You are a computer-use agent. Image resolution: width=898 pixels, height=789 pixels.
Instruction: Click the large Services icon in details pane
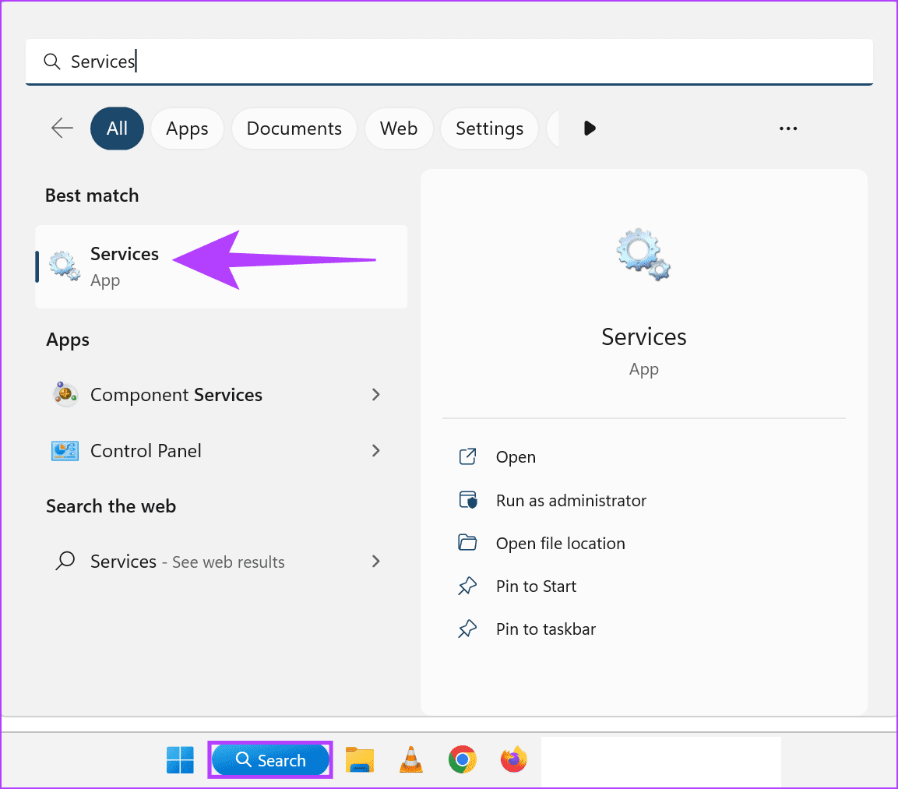click(x=643, y=254)
